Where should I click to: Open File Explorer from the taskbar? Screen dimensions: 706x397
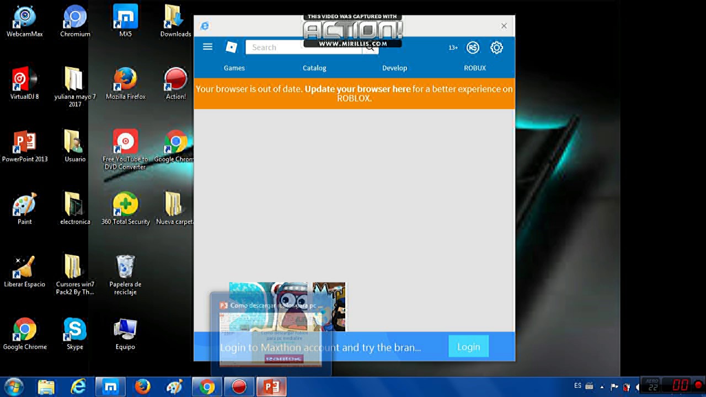point(46,387)
